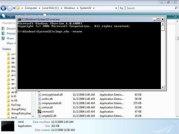Select the et-EE folder in tree
179x134 pixels.
click(14, 92)
